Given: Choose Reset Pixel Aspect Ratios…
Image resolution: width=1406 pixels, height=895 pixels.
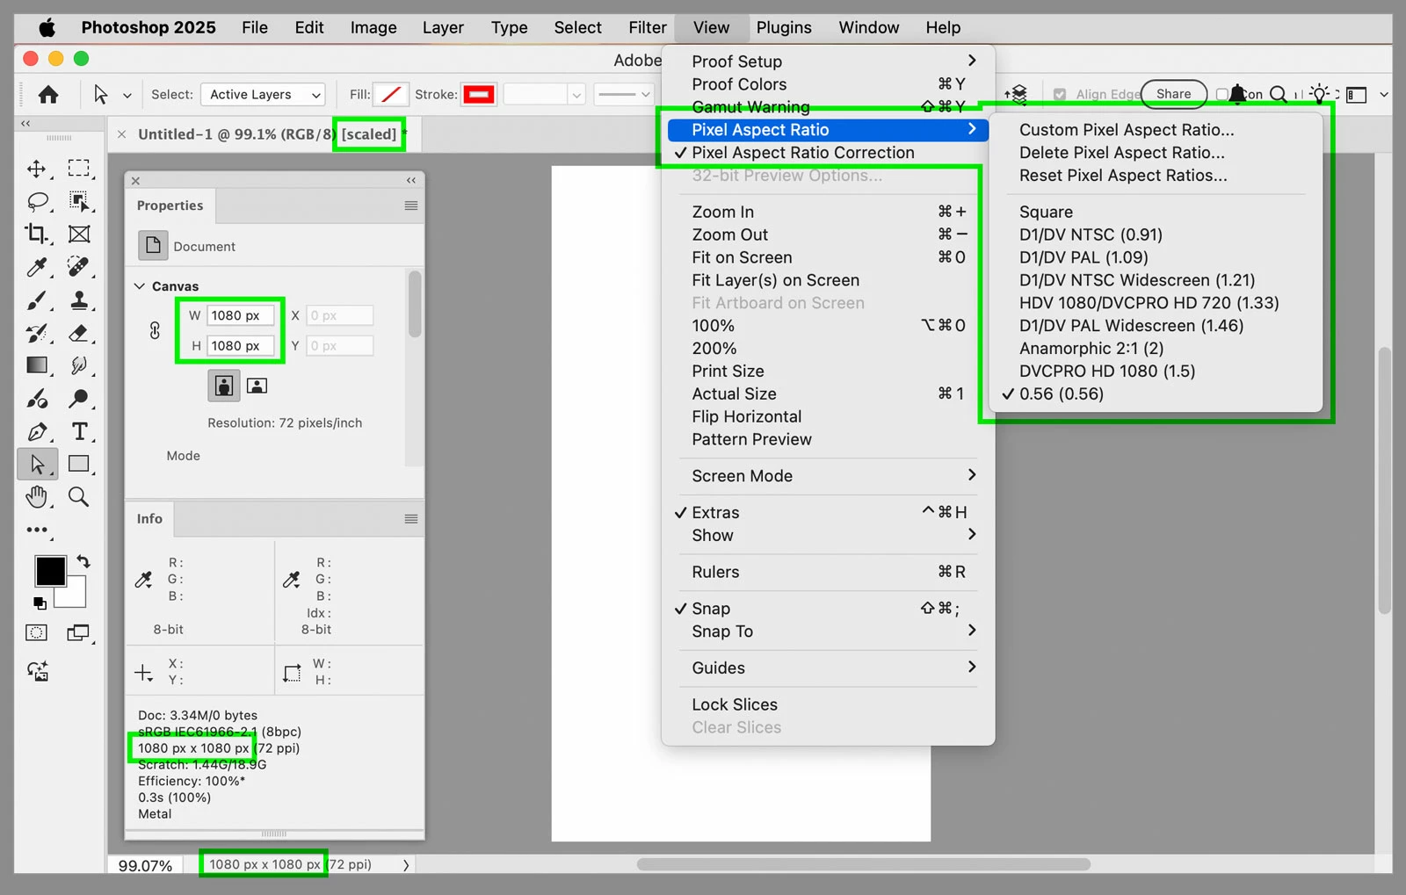Looking at the screenshot, I should [1155, 176].
